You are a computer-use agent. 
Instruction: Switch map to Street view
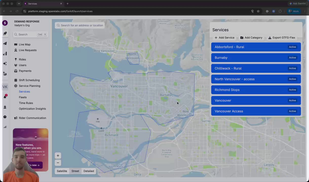coord(75,171)
